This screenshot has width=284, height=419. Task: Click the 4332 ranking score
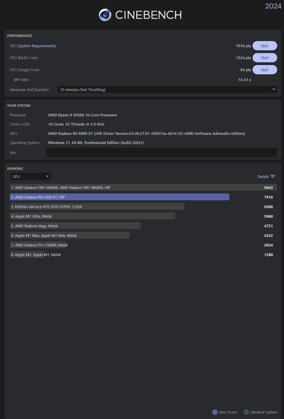[269, 236]
